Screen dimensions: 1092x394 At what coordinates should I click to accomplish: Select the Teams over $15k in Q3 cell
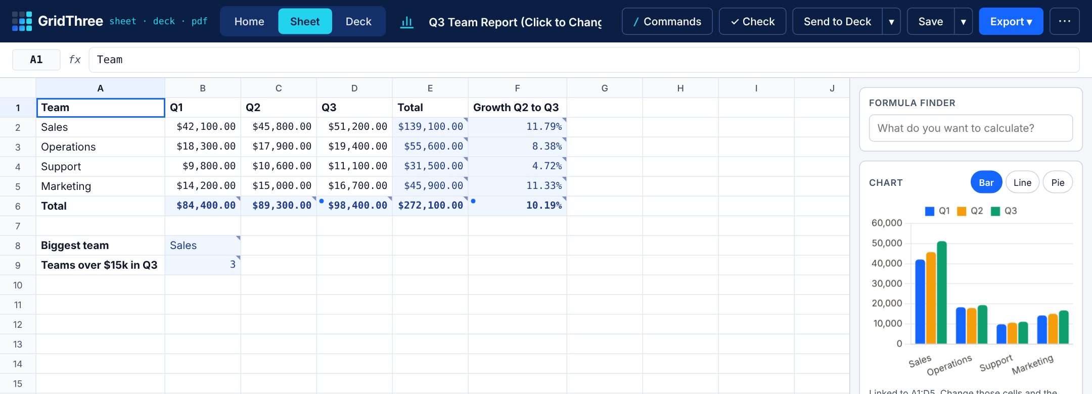click(101, 265)
